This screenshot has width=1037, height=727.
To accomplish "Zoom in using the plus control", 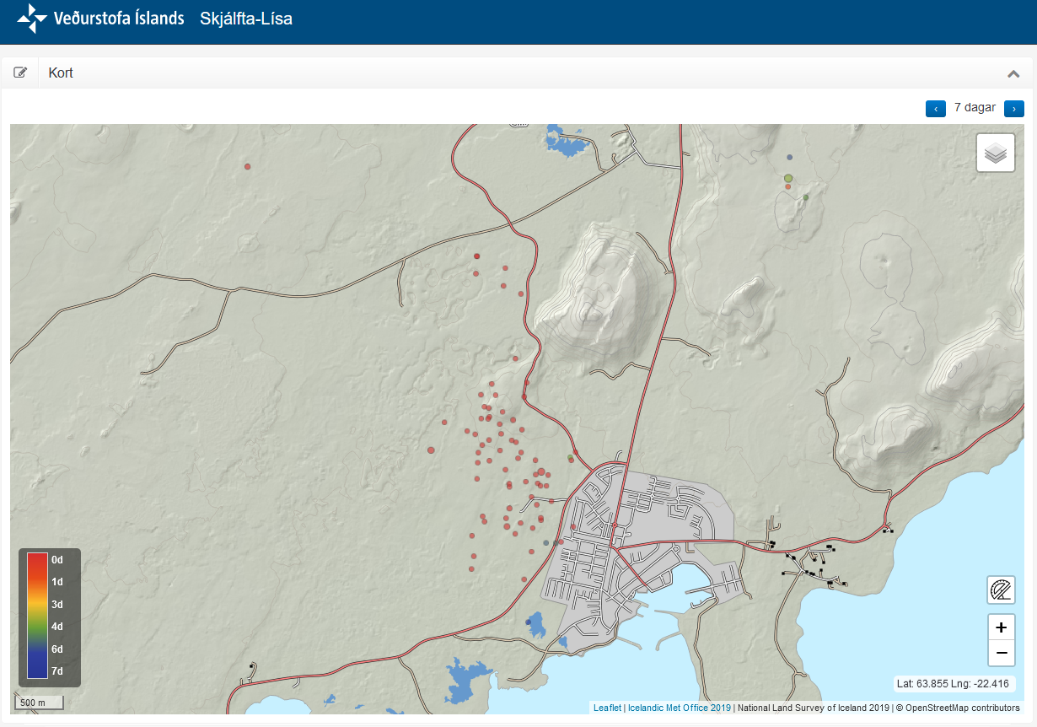I will [x=1001, y=627].
